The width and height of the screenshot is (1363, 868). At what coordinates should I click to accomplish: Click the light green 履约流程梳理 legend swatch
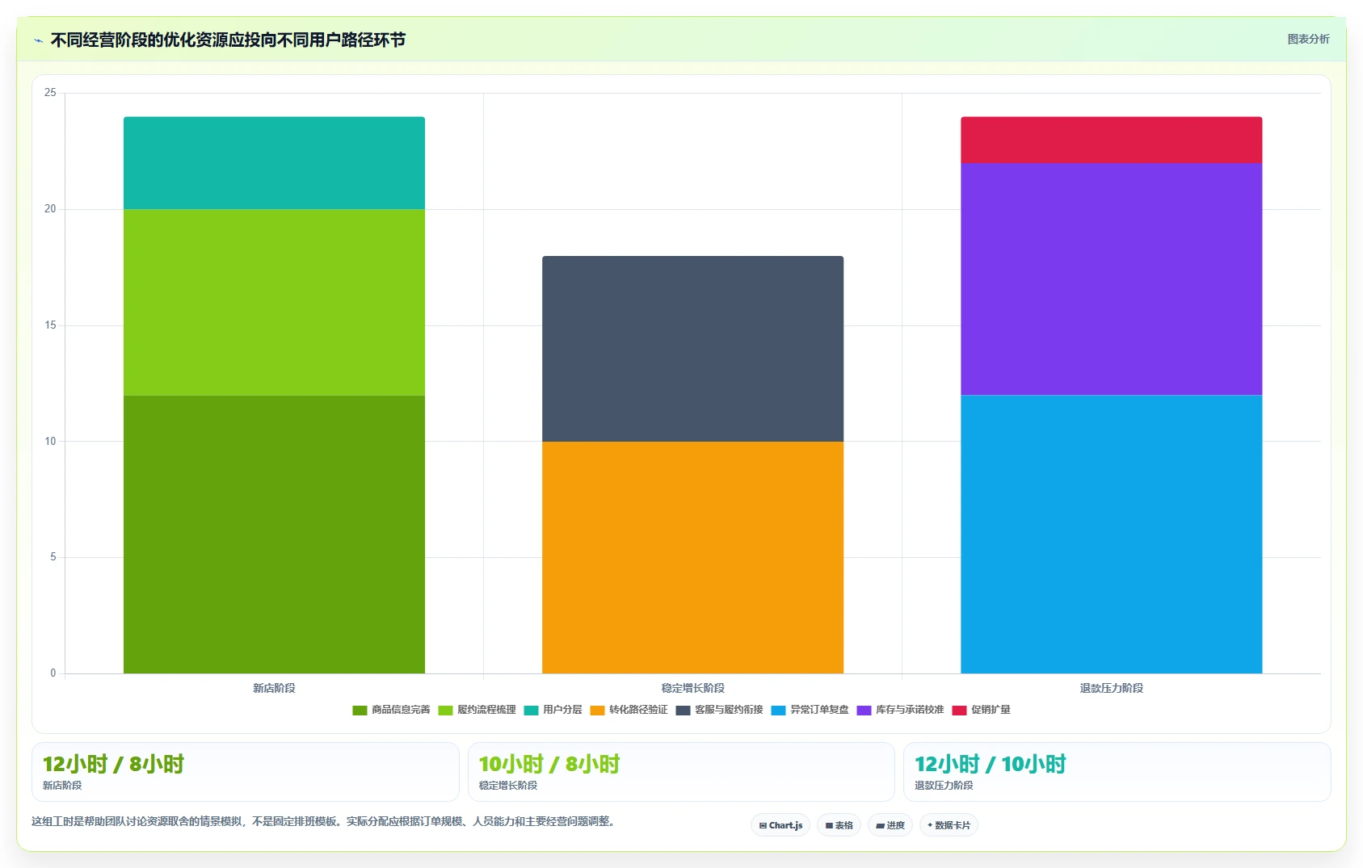445,711
